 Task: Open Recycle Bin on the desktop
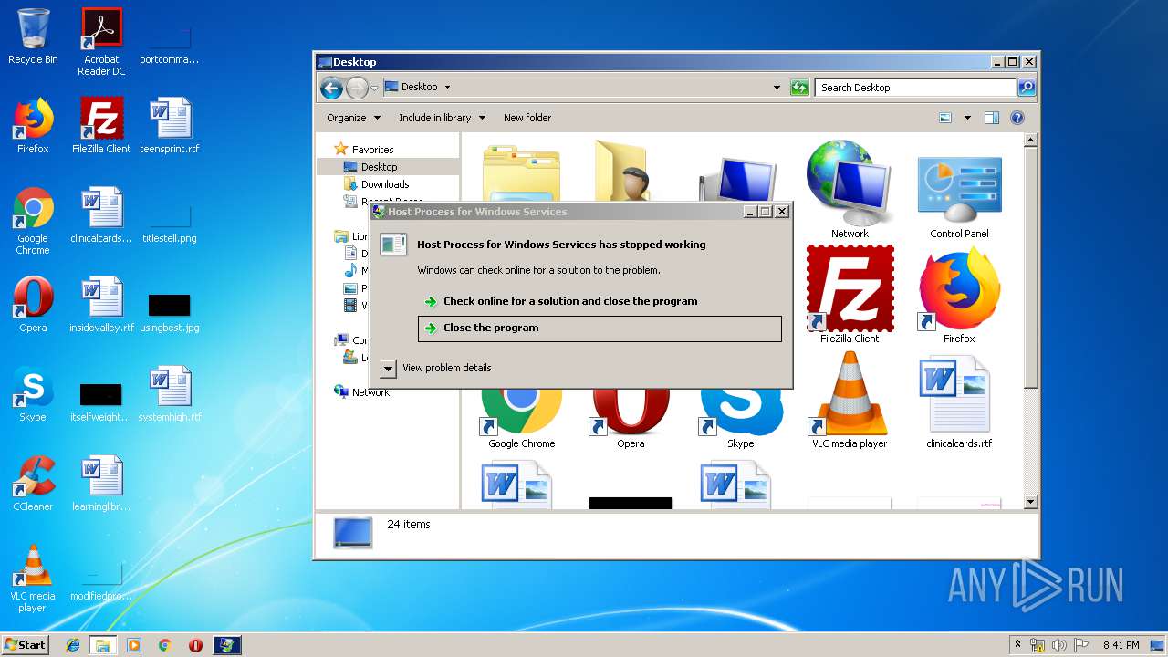[33, 36]
